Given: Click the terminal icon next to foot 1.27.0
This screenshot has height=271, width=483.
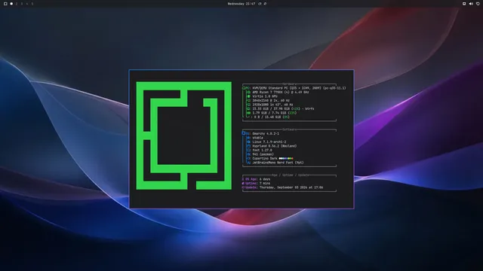Looking at the screenshot, I should click(x=249, y=151).
